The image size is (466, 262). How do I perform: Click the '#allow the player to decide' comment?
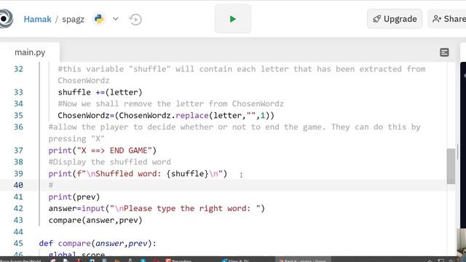pyautogui.click(x=234, y=132)
